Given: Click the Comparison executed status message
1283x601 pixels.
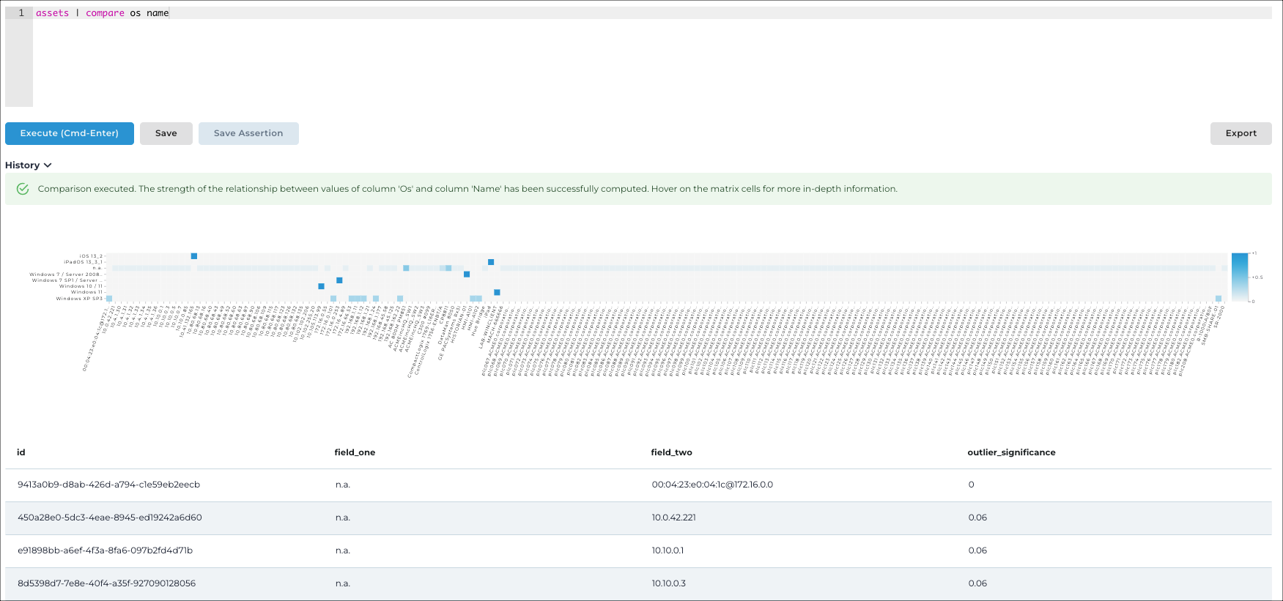Looking at the screenshot, I should (x=467, y=189).
